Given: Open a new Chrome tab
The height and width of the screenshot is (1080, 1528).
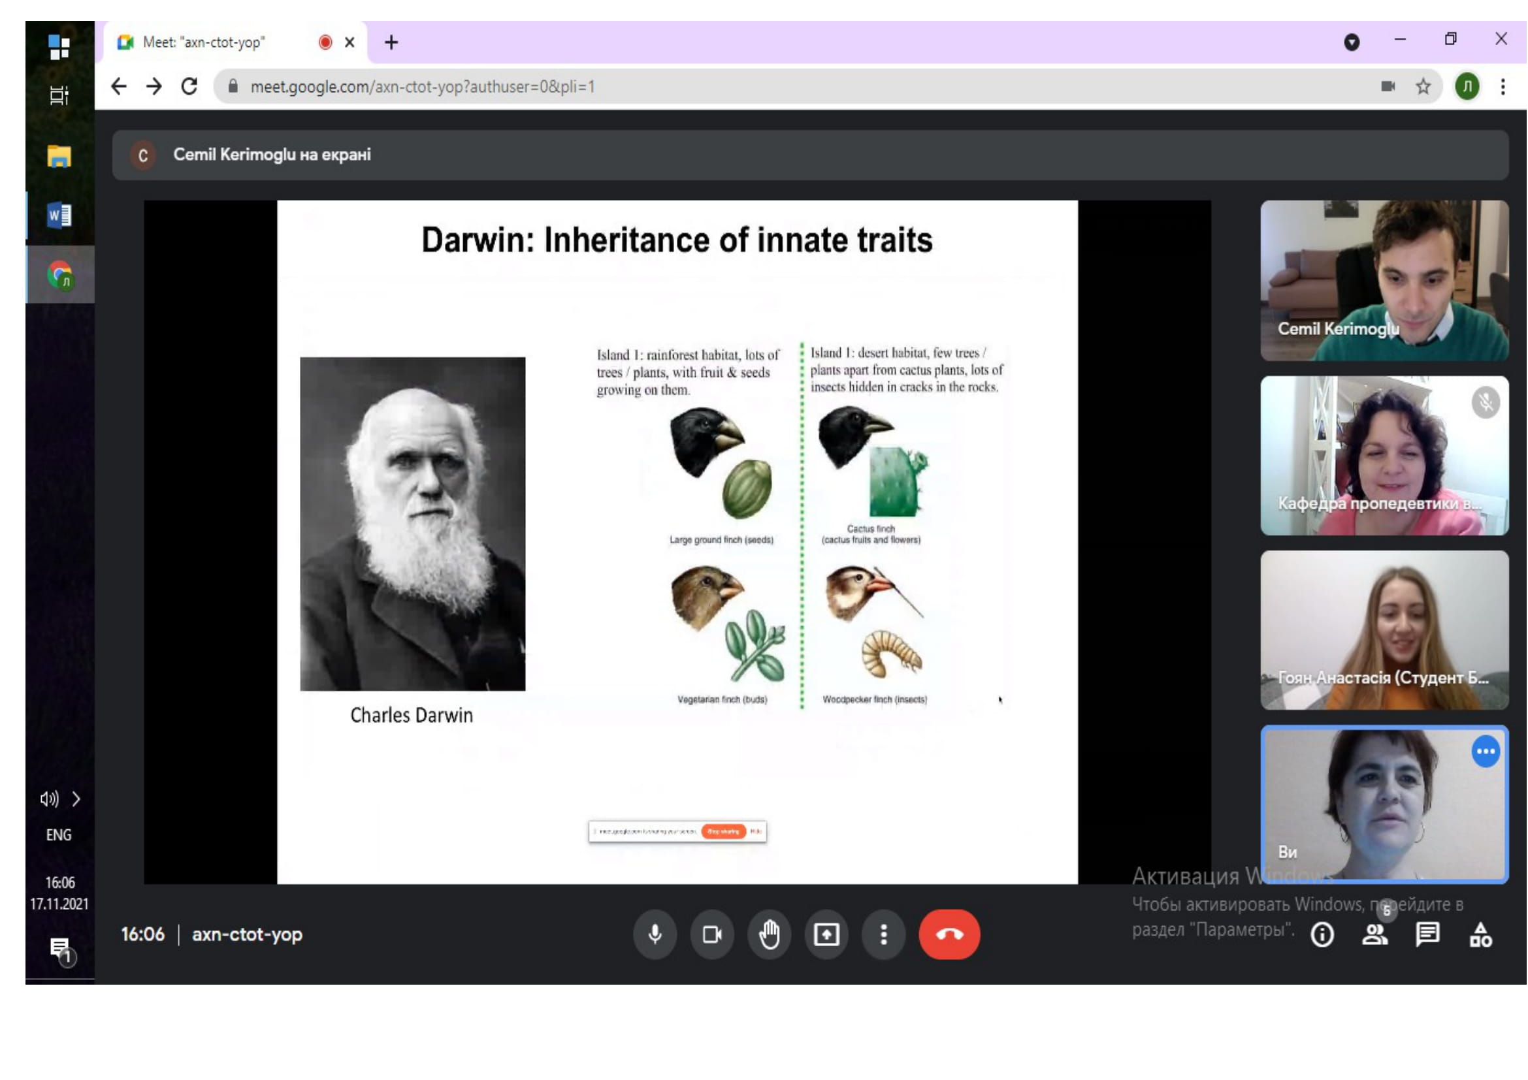Looking at the screenshot, I should click(x=391, y=42).
